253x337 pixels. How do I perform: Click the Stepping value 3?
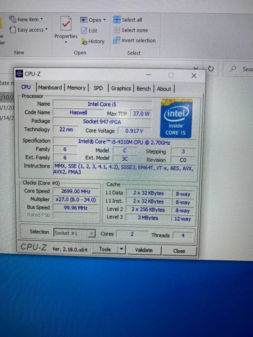click(183, 152)
